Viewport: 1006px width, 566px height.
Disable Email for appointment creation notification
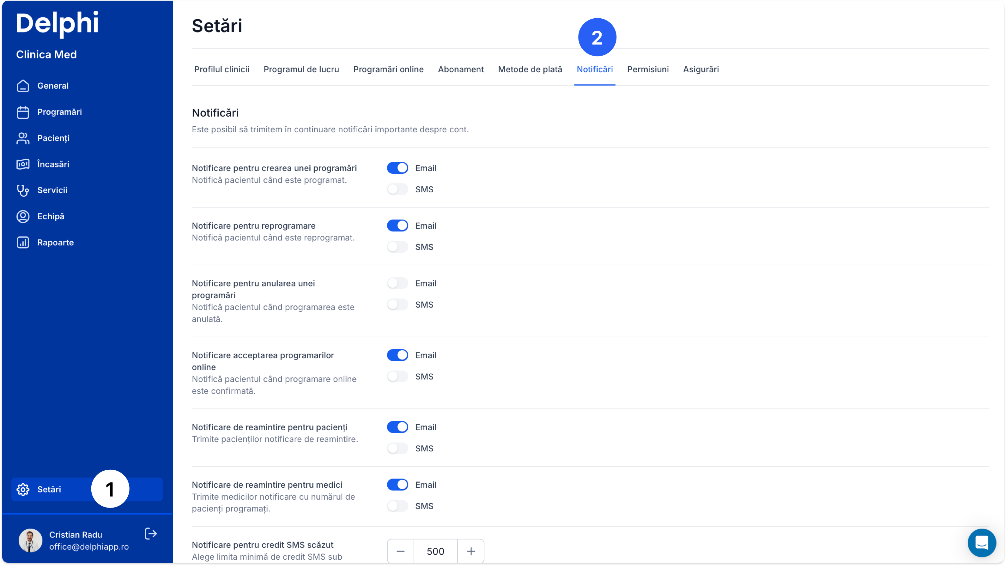point(397,168)
